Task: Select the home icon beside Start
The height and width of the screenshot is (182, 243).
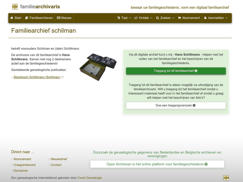Action: coord(12,18)
